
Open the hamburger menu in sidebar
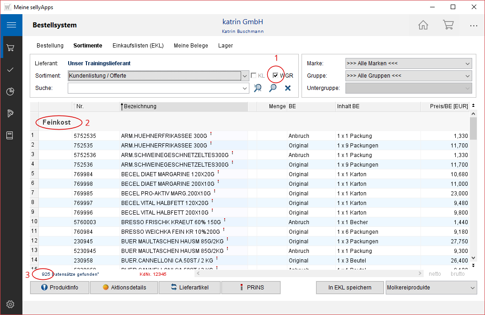point(11,25)
